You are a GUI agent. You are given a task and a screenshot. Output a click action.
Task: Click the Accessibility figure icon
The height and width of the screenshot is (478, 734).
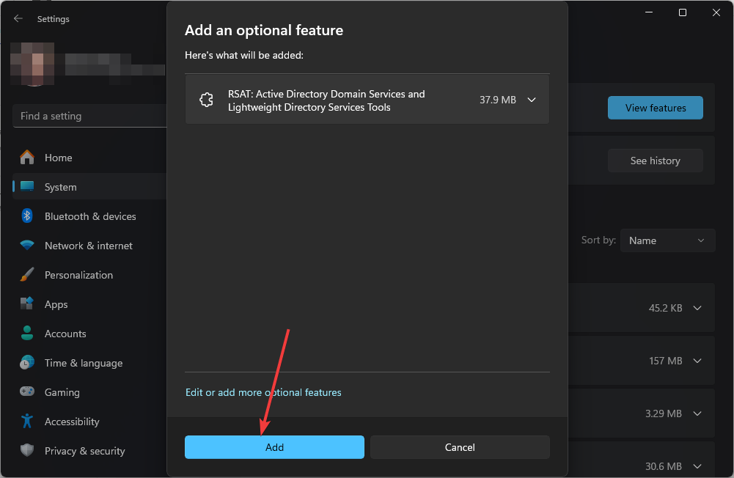27,422
